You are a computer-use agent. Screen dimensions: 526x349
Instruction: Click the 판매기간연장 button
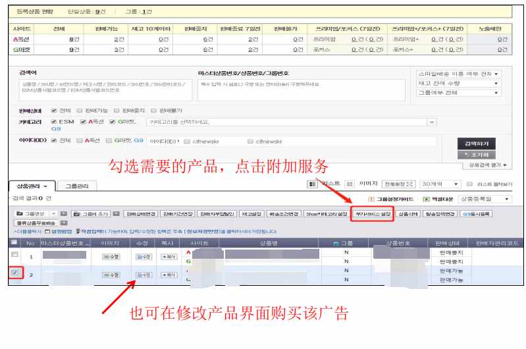coord(178,214)
